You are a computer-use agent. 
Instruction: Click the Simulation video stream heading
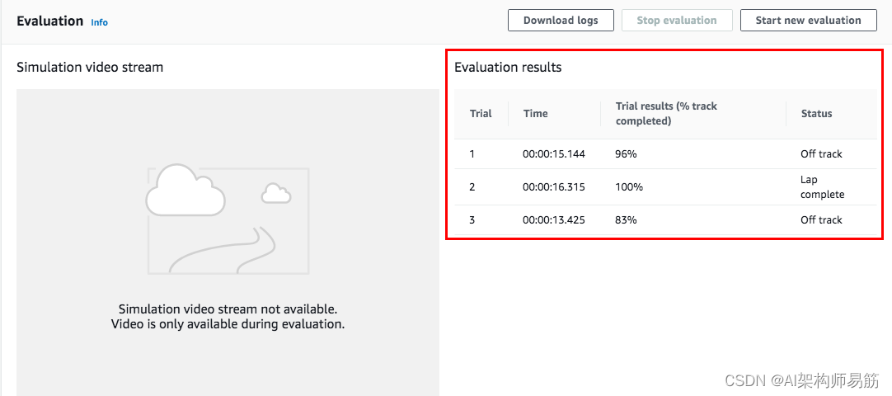pos(90,68)
